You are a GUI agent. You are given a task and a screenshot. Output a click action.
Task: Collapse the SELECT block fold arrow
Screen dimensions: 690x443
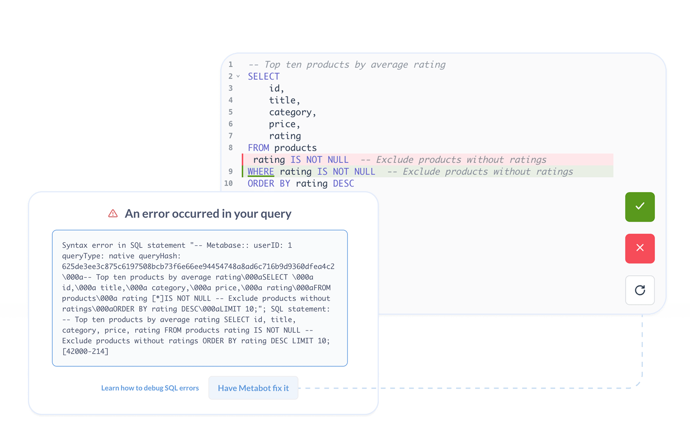(238, 77)
